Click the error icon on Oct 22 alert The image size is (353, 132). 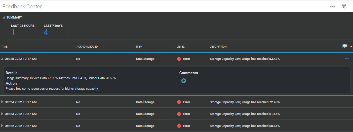coord(179,126)
